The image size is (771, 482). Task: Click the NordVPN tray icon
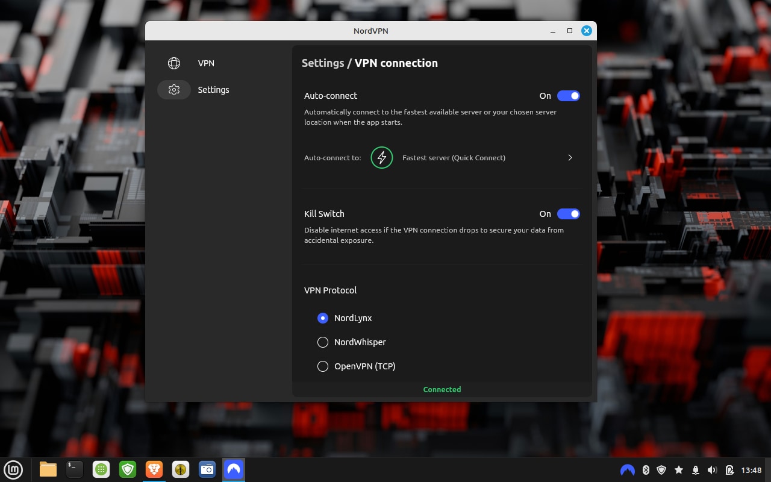[627, 470]
